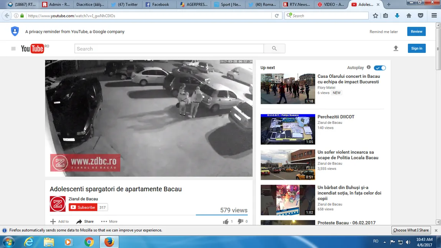Open Casa Olarului concert video thumbnail
This screenshot has width=441, height=248.
pos(288,89)
